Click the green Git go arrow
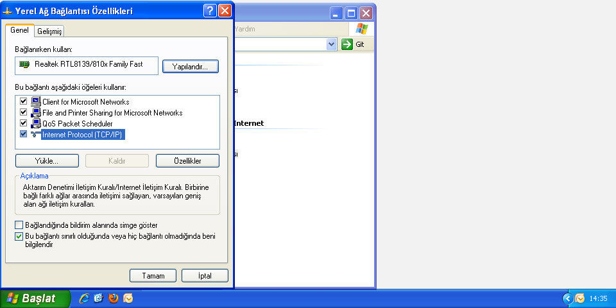 point(347,44)
